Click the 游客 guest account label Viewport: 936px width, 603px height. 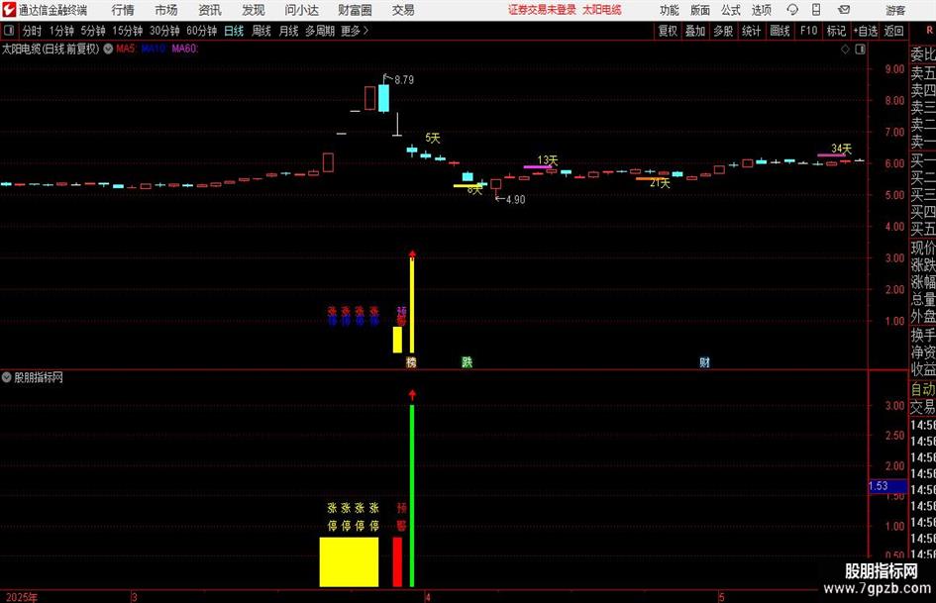pyautogui.click(x=894, y=10)
